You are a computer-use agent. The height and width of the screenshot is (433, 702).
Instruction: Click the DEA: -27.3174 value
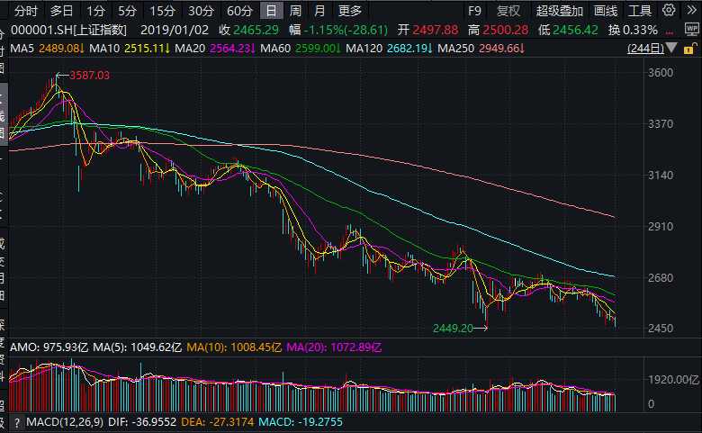click(218, 422)
